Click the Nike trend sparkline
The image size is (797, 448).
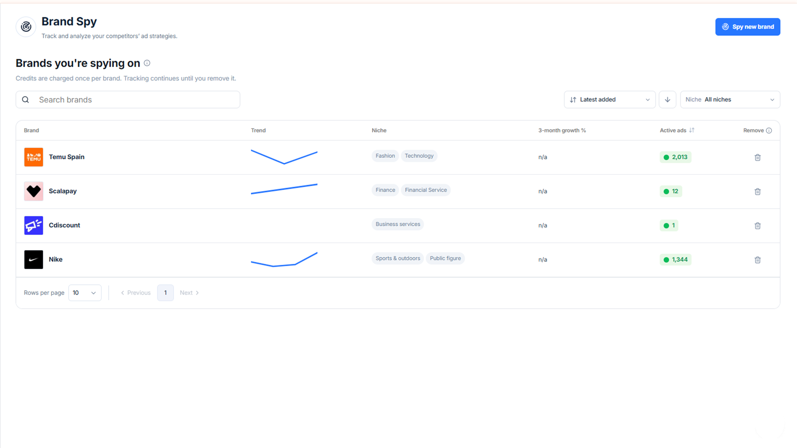point(284,259)
